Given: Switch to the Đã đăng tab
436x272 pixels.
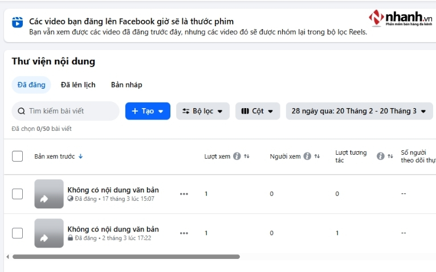Looking at the screenshot, I should click(x=31, y=85).
